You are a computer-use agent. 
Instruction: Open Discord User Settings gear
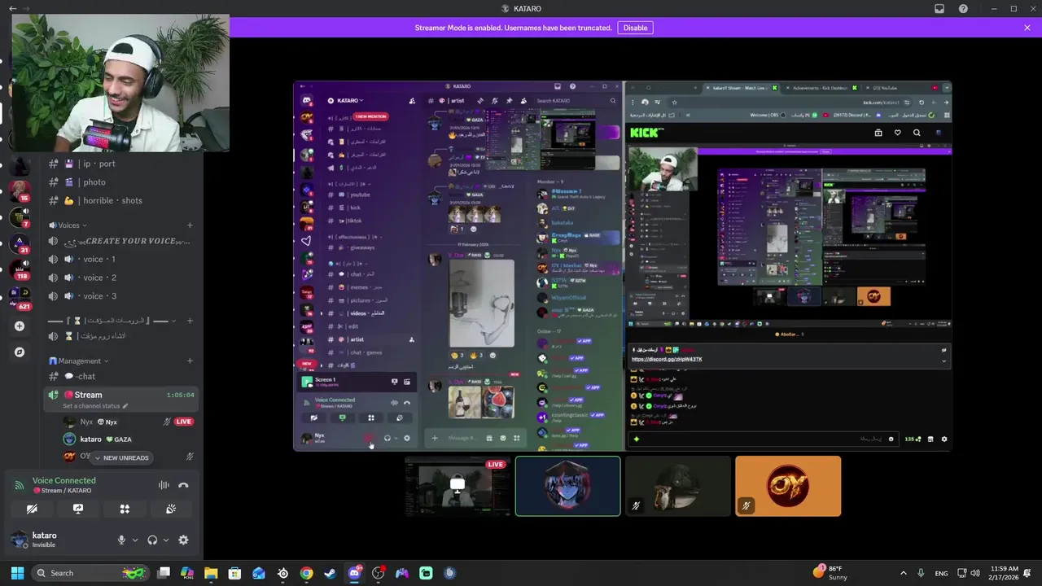click(x=183, y=540)
